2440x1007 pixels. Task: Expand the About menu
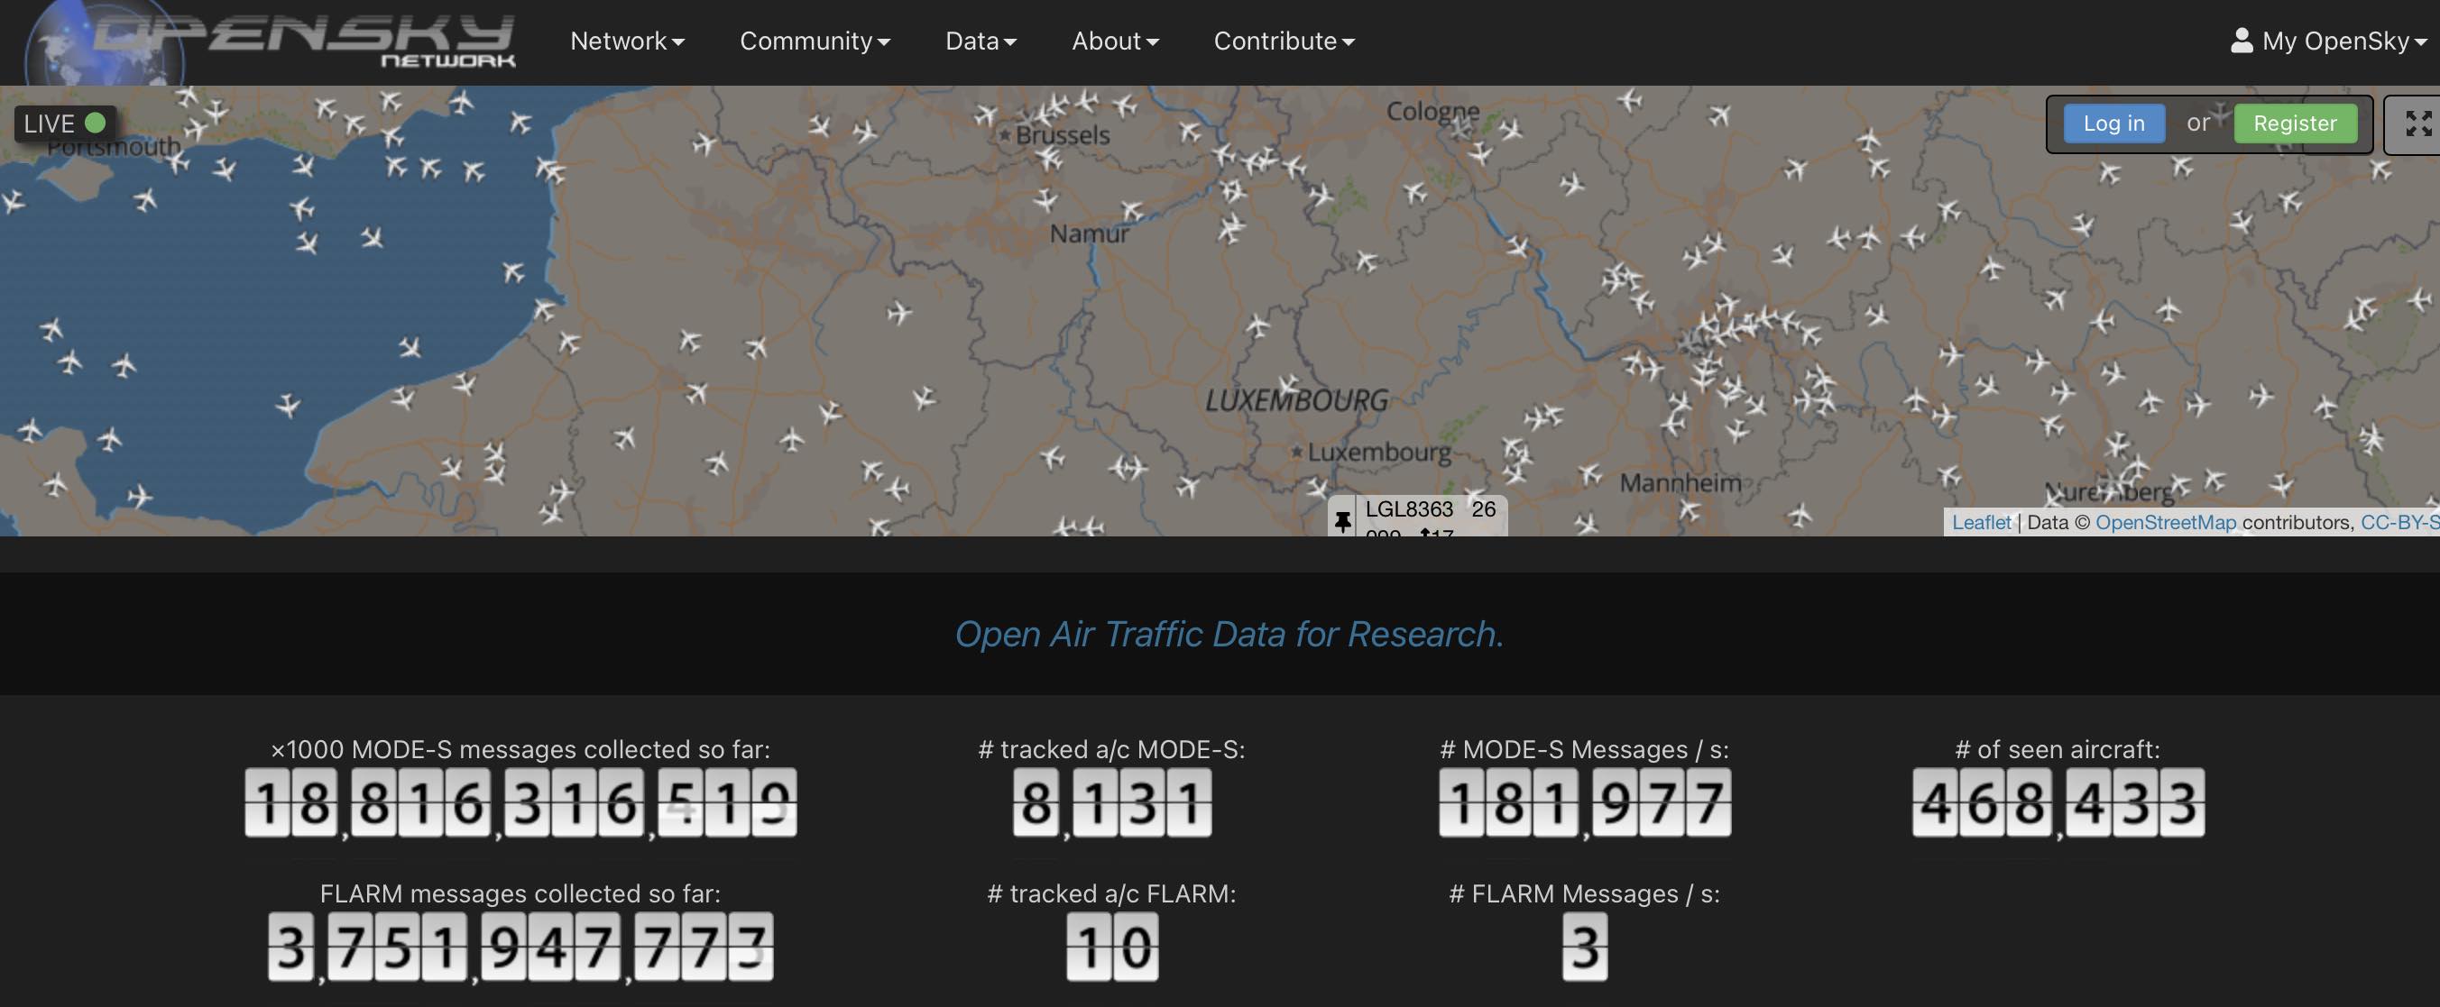coord(1115,41)
